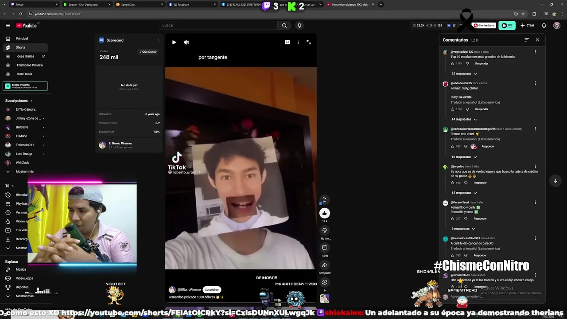Click the search input field
The image size is (567, 319).
coord(218,25)
